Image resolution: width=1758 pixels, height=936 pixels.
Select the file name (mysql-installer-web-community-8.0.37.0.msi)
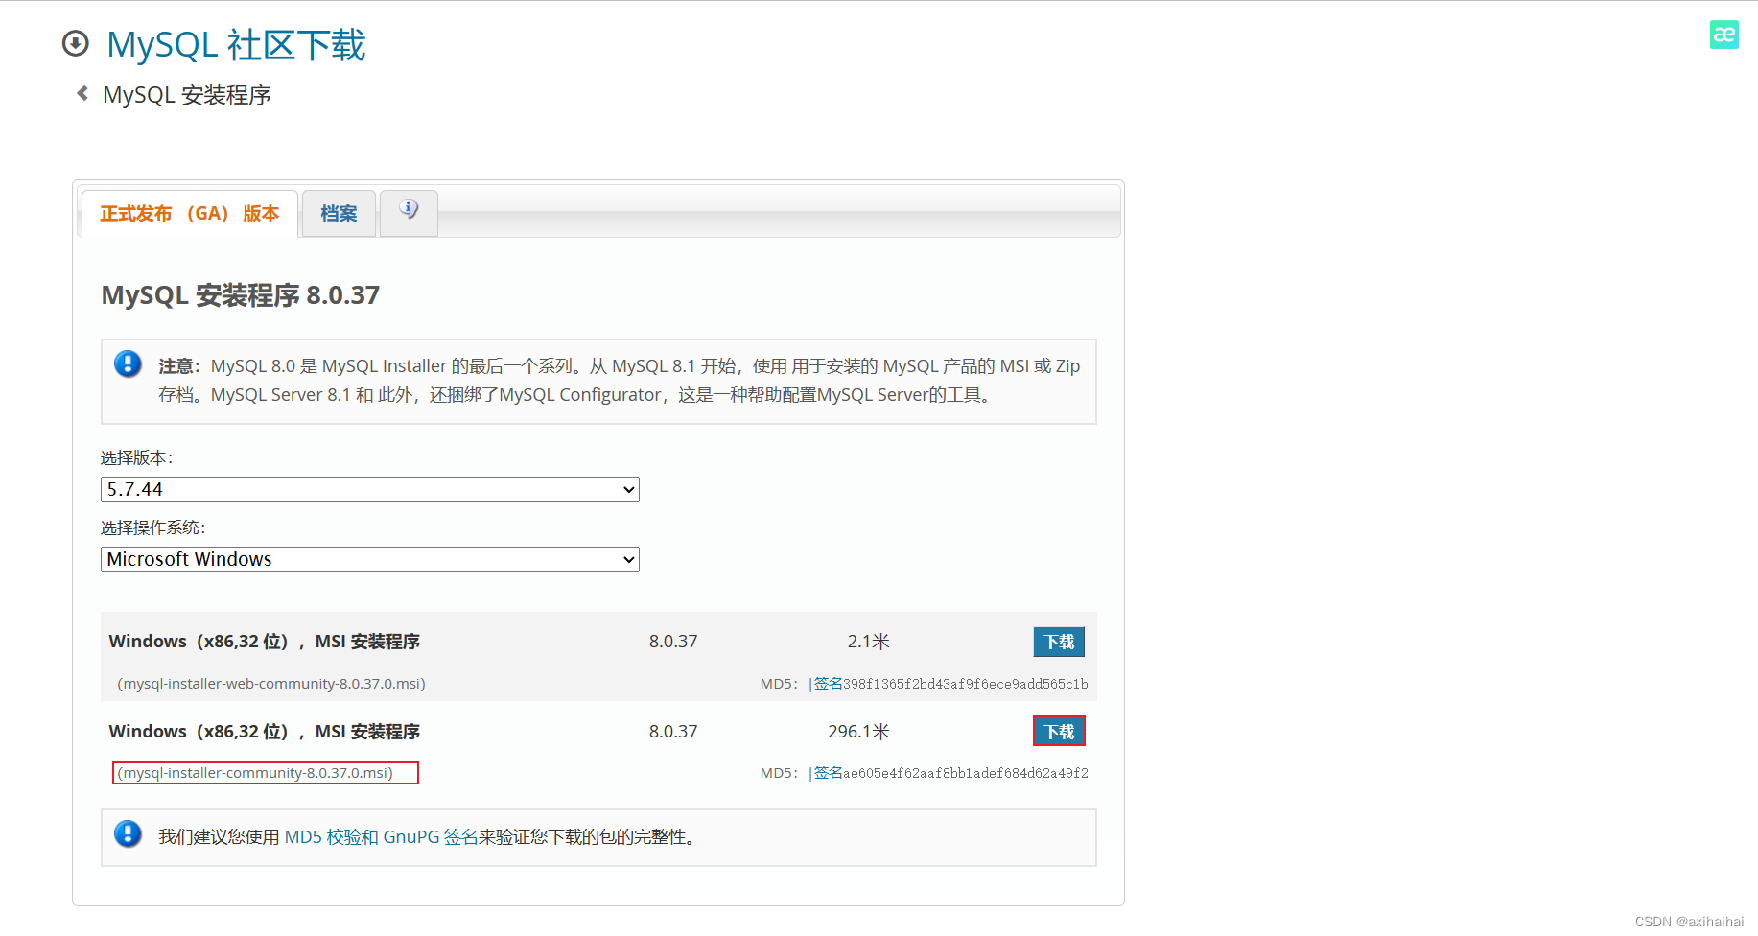271,684
